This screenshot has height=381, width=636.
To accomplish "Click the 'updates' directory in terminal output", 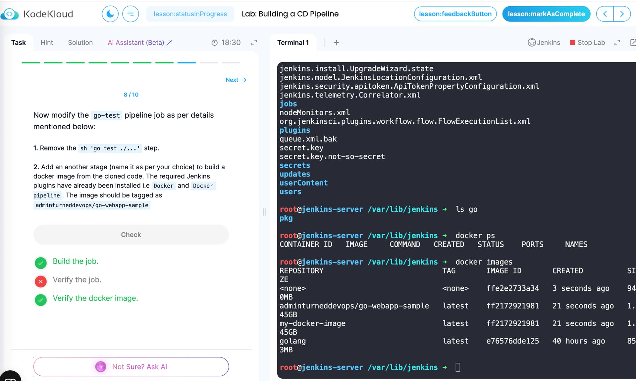I will tap(295, 174).
